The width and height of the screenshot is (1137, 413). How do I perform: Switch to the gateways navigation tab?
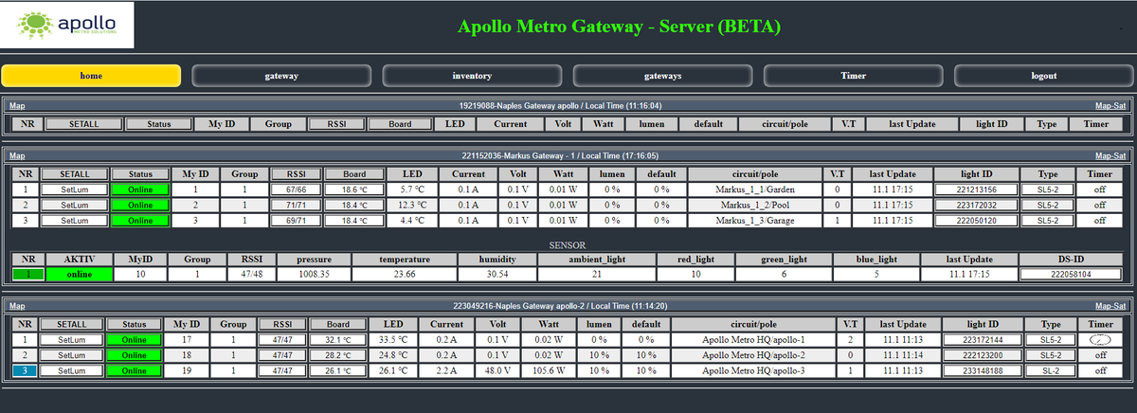[662, 76]
